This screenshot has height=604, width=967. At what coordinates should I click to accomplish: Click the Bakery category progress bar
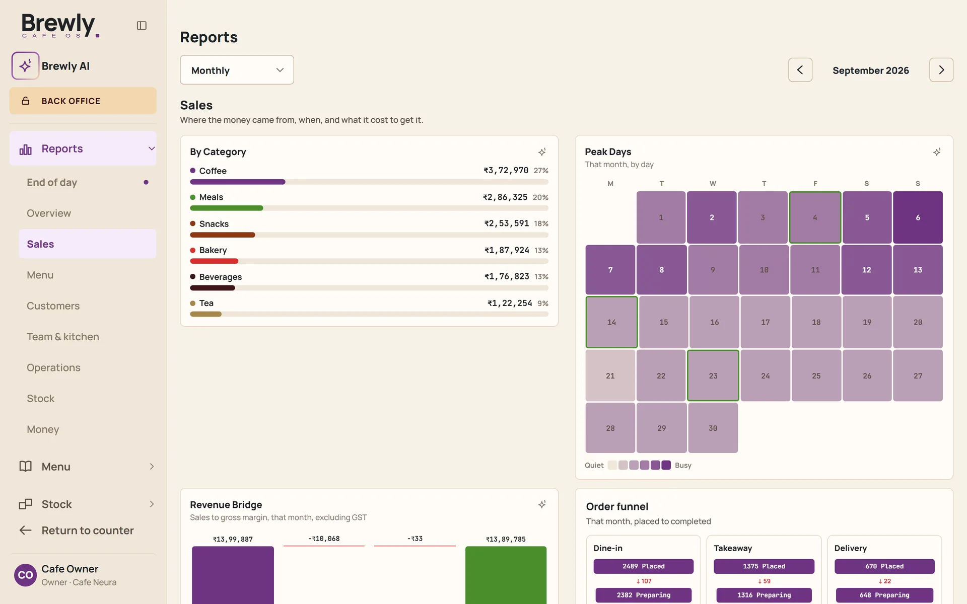point(369,261)
